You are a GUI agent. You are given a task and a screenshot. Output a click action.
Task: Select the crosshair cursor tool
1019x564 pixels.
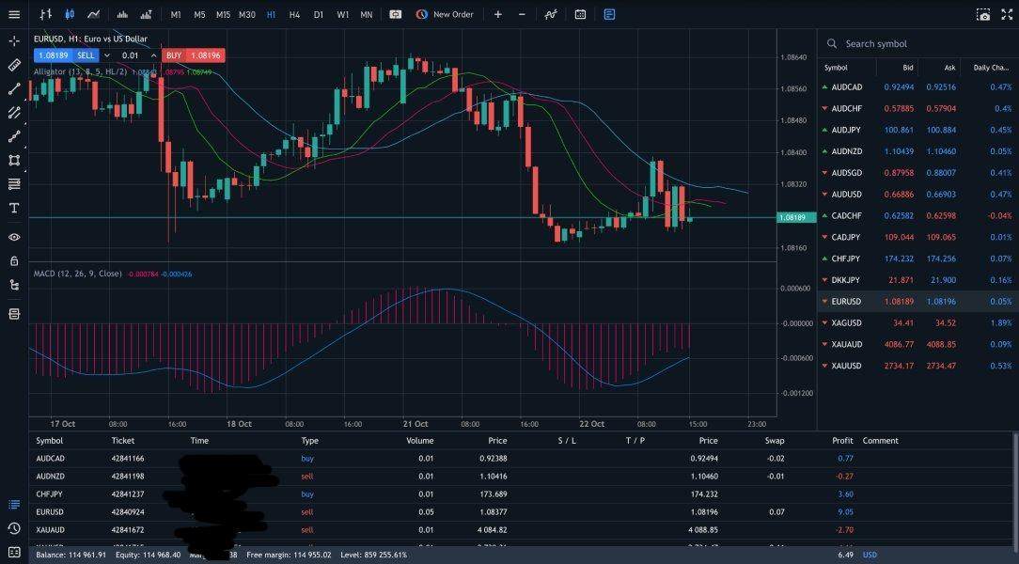click(x=14, y=41)
